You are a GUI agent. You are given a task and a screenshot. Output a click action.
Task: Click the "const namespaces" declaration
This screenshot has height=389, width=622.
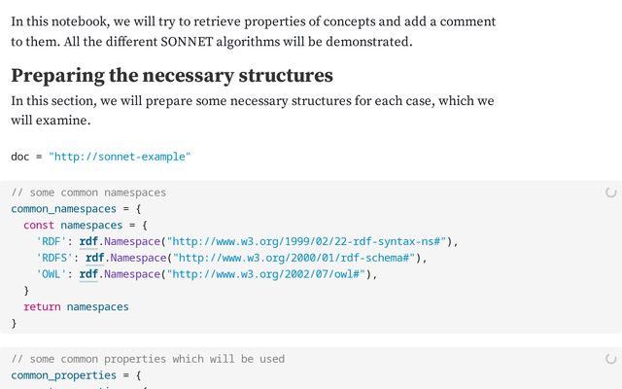pos(73,225)
